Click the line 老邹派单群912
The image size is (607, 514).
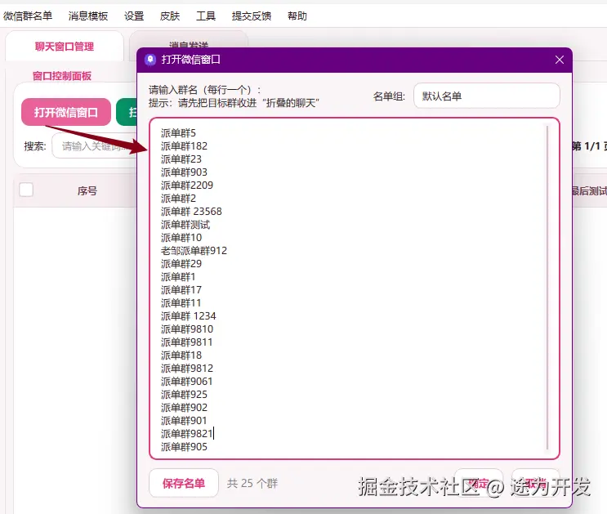tap(194, 251)
